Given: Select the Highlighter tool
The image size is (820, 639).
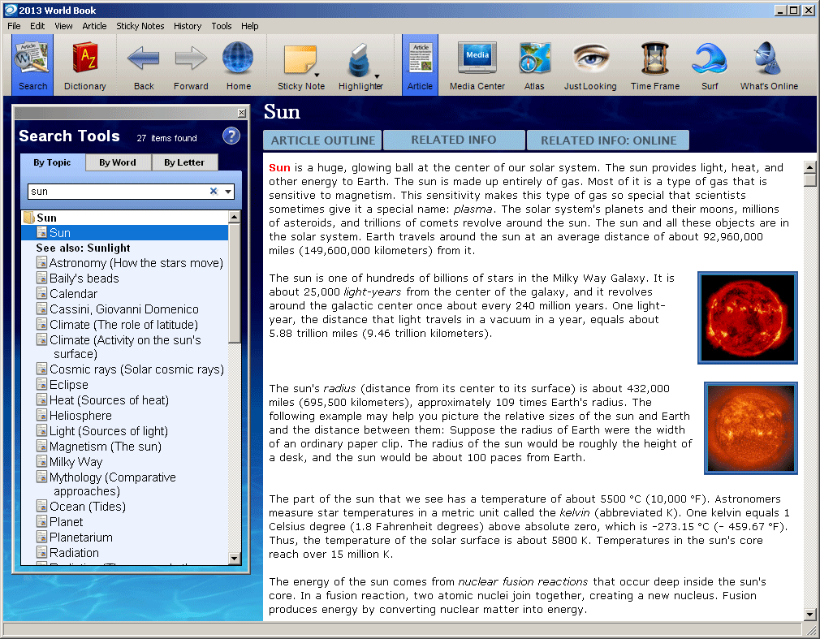Looking at the screenshot, I should 359,66.
